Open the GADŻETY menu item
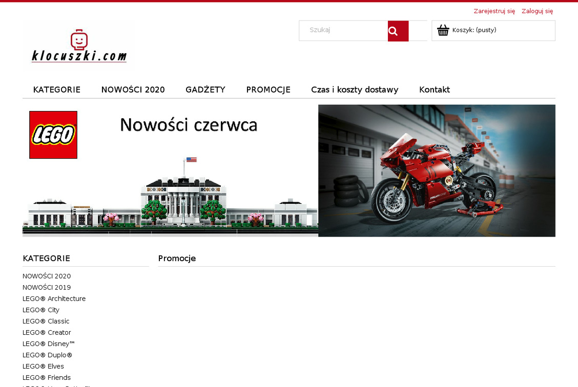The image size is (578, 387). 205,90
